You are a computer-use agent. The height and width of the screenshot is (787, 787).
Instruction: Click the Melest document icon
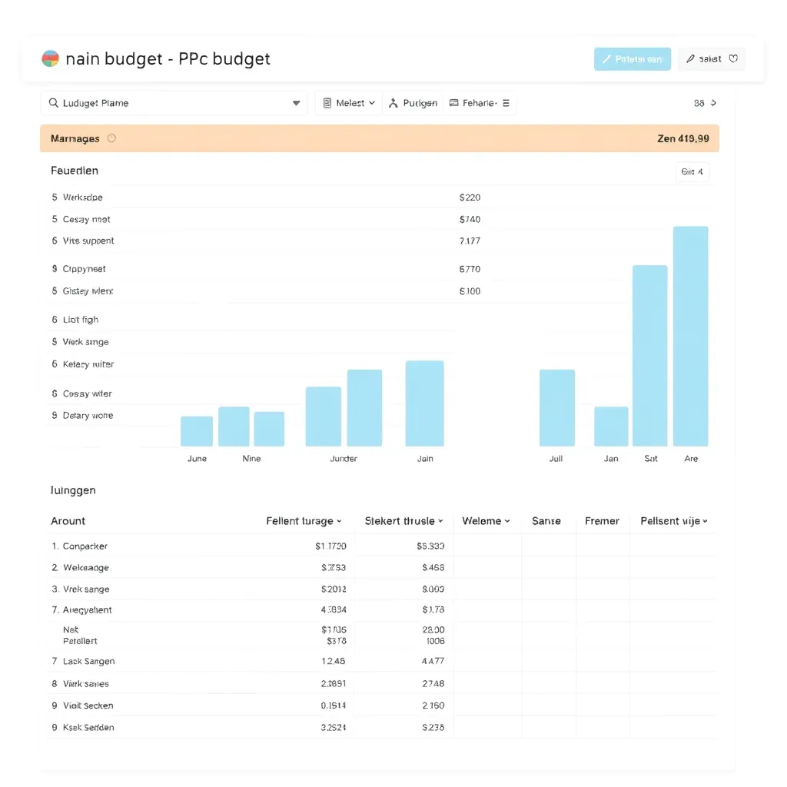(x=327, y=103)
